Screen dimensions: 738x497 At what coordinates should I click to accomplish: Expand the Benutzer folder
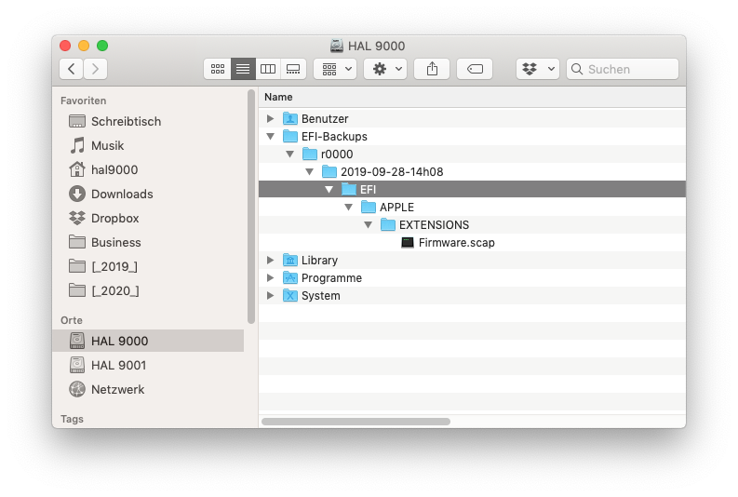pyautogui.click(x=270, y=118)
